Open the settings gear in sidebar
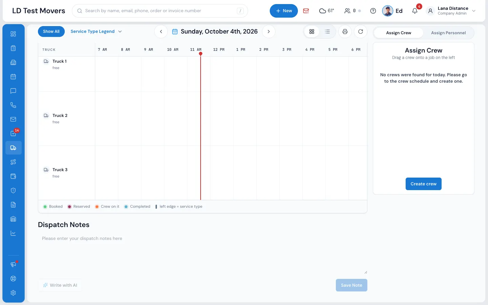 [13, 293]
